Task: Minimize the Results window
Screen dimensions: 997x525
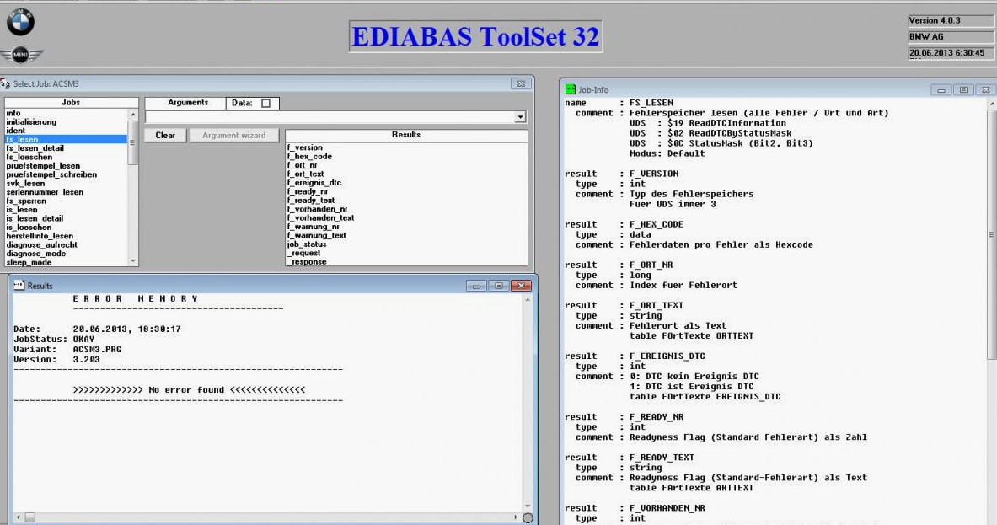Action: tap(475, 286)
